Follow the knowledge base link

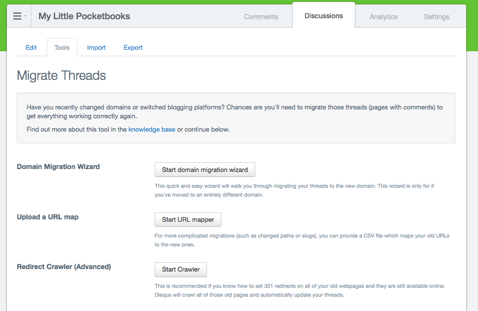tap(152, 129)
